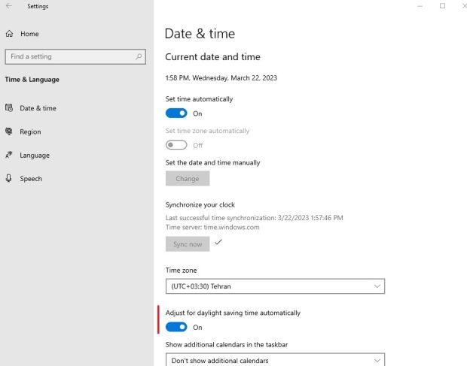Click the back arrow in Settings
Viewport: 467px width, 366px height.
point(8,6)
